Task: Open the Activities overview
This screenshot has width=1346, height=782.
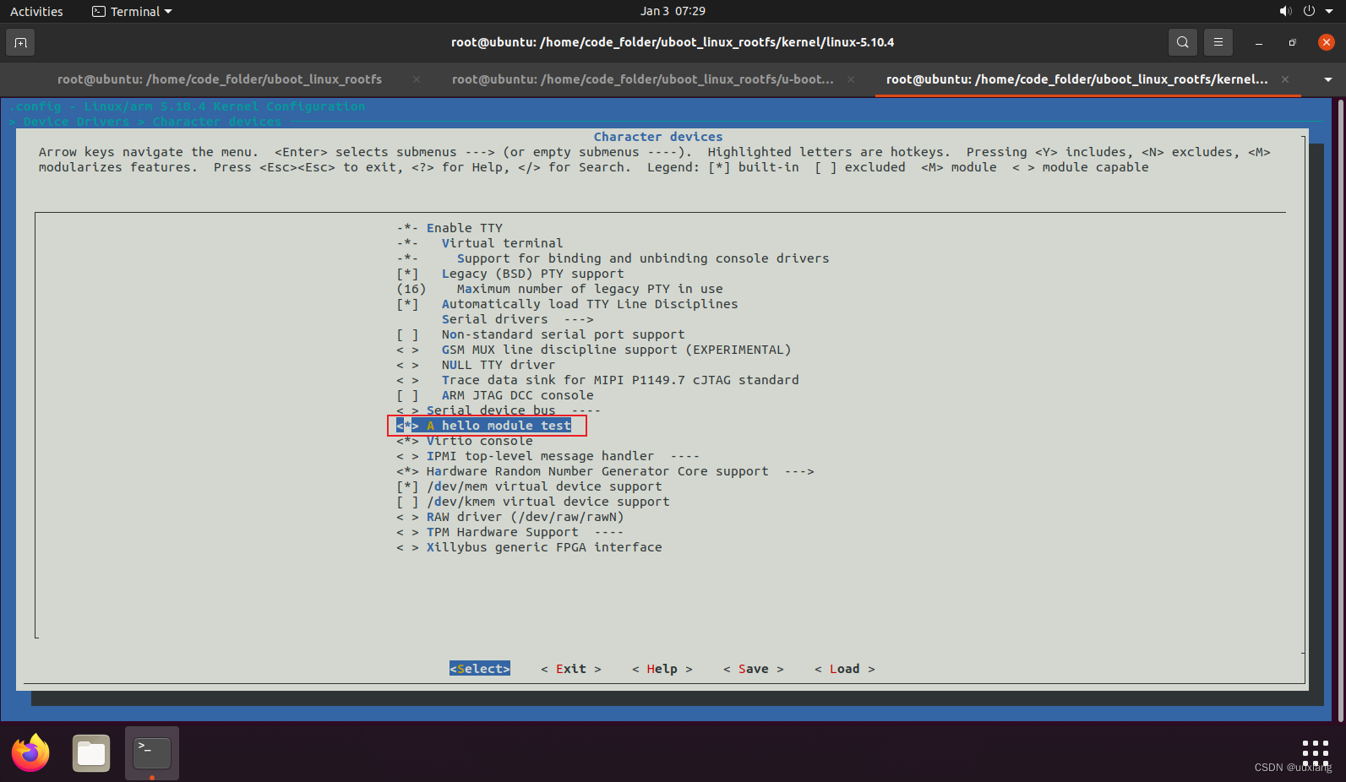Action: coord(36,11)
